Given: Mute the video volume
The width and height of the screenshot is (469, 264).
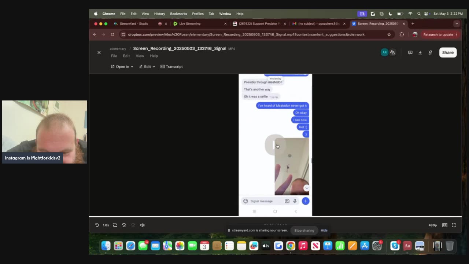Looking at the screenshot, I should tap(142, 225).
